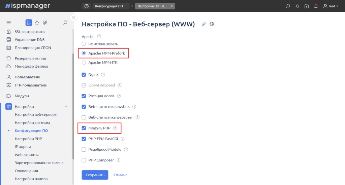345x185 pixels.
Task: Uncheck Веб-статистика awstats checkbox
Action: click(84, 107)
